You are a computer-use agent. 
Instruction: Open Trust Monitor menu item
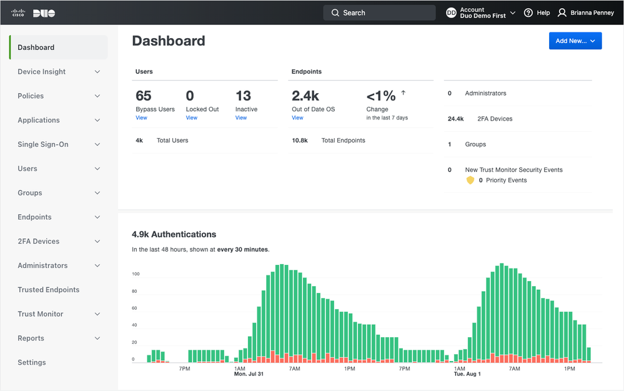(40, 314)
